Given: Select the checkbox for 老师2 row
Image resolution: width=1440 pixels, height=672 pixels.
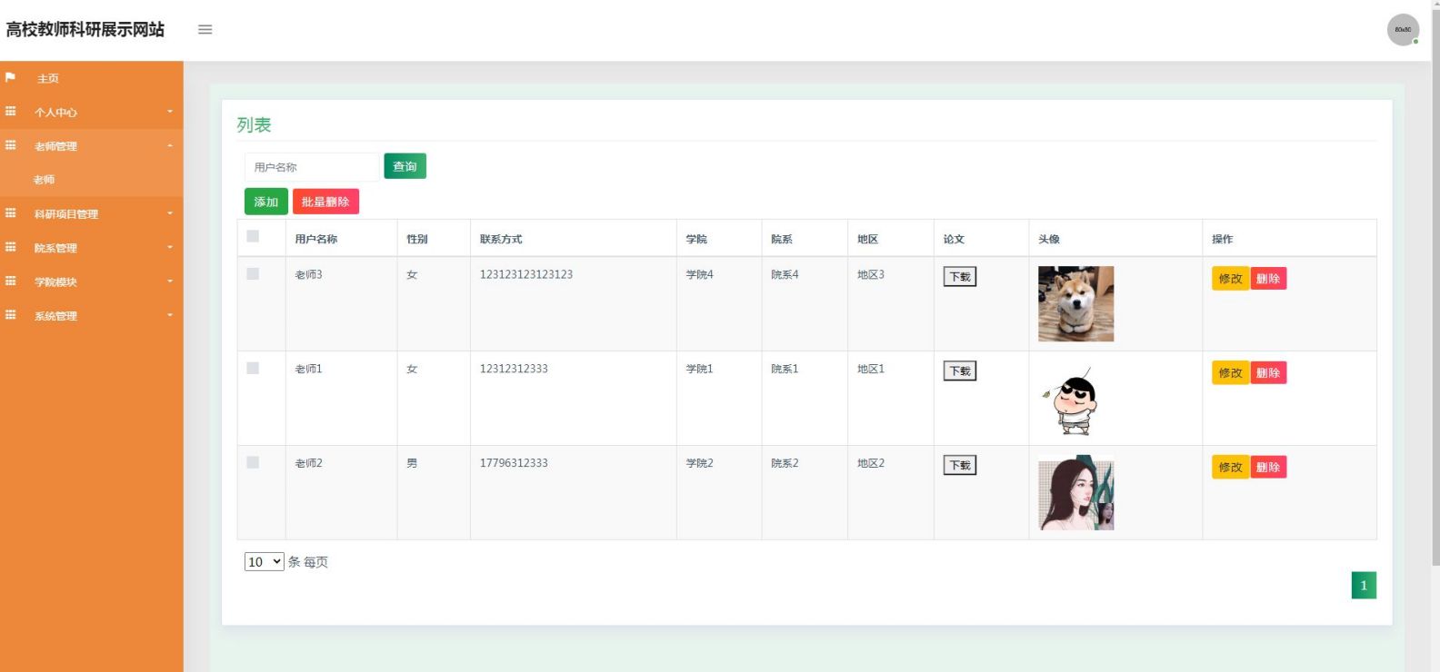Looking at the screenshot, I should [253, 462].
